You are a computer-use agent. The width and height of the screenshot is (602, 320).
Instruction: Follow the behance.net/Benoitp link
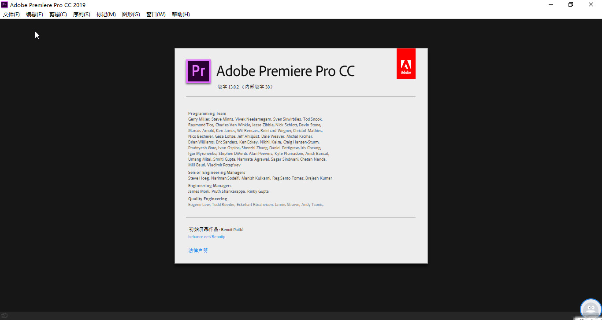[207, 237]
